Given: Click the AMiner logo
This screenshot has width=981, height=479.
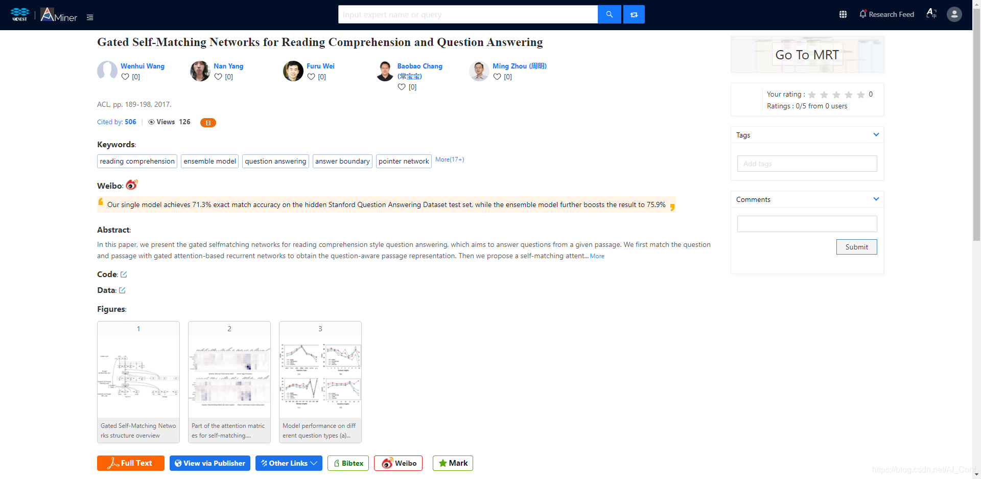Looking at the screenshot, I should click(59, 15).
